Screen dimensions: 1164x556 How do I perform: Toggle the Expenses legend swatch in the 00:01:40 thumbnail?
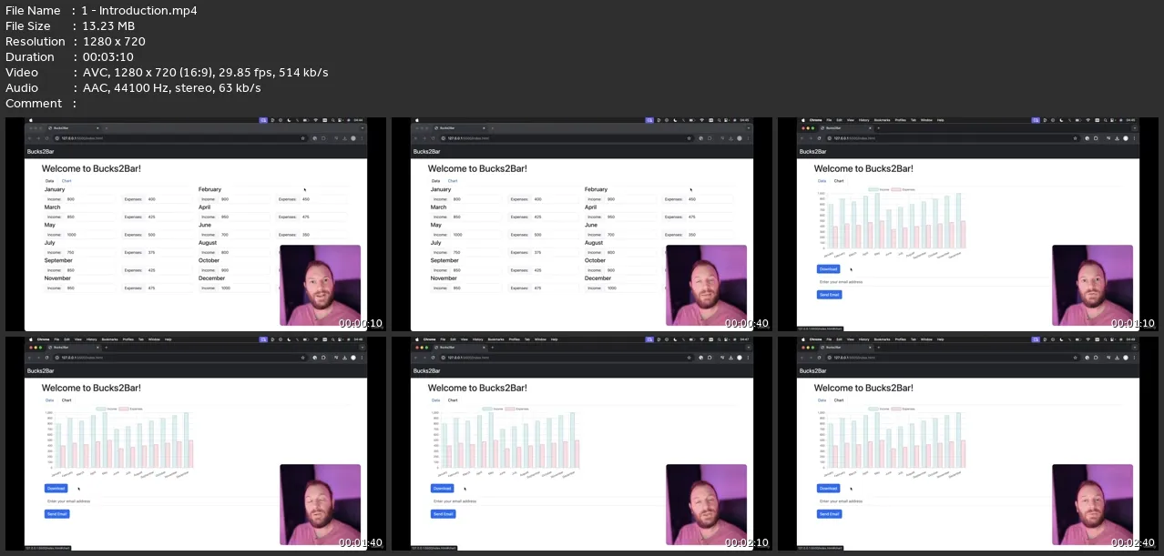pos(124,409)
